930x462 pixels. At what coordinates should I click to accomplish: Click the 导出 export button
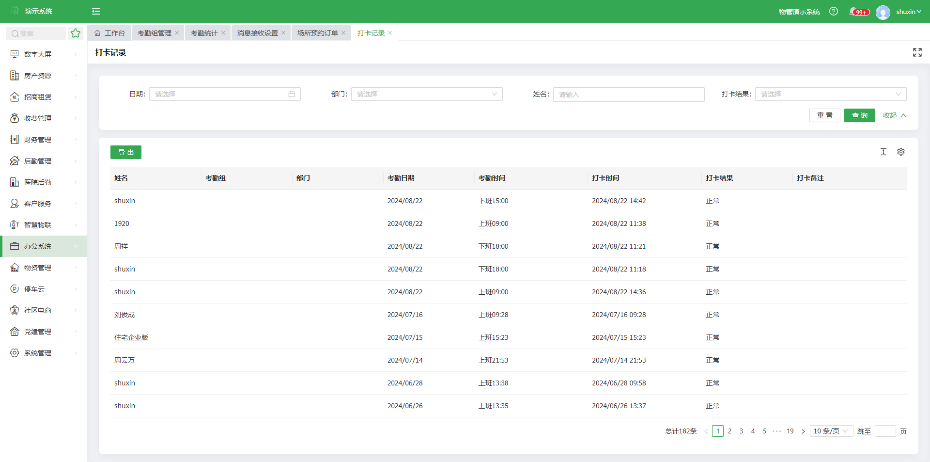coord(126,152)
